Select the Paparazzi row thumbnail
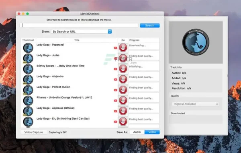The width and height of the screenshot is (241, 153). [28, 48]
